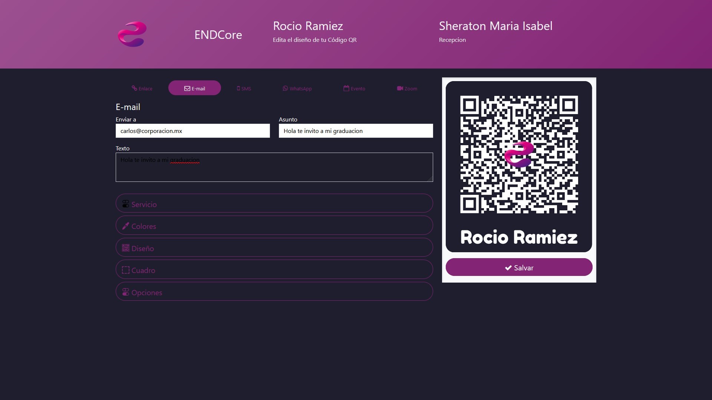
Task: Click the E-mail section heading
Action: (128, 107)
